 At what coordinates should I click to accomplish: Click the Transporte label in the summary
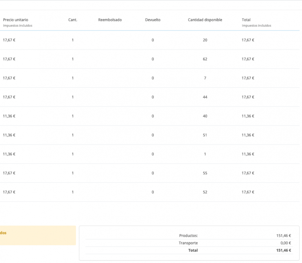pos(188,243)
